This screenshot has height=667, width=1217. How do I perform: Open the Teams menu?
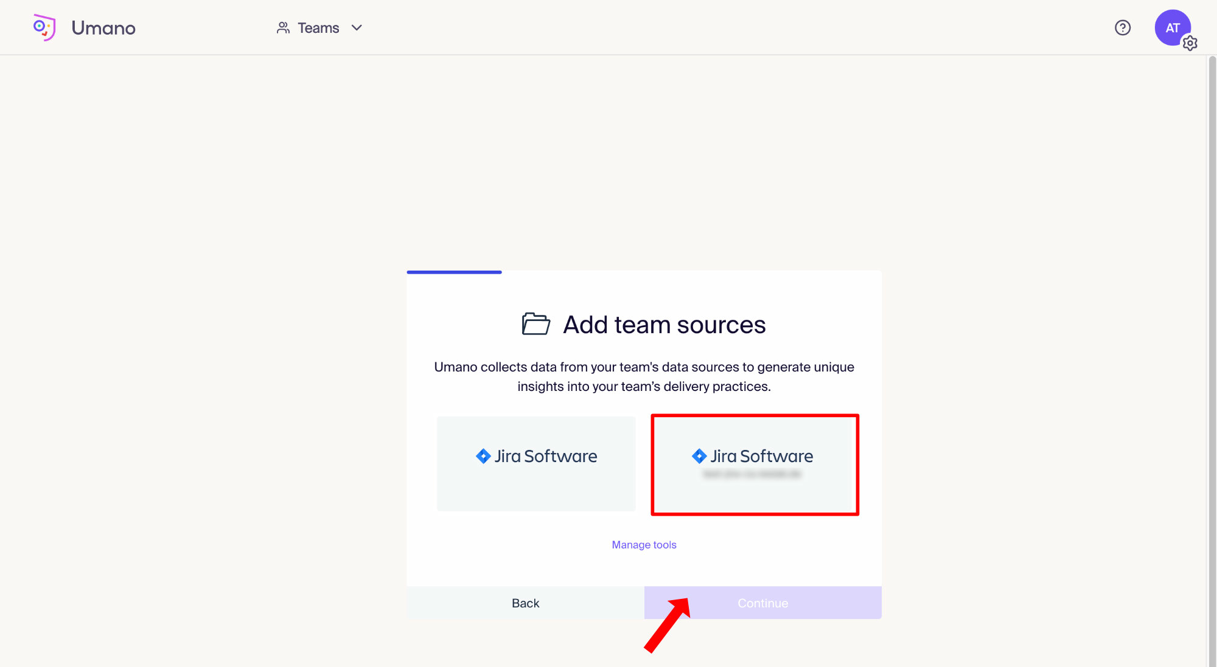[318, 28]
